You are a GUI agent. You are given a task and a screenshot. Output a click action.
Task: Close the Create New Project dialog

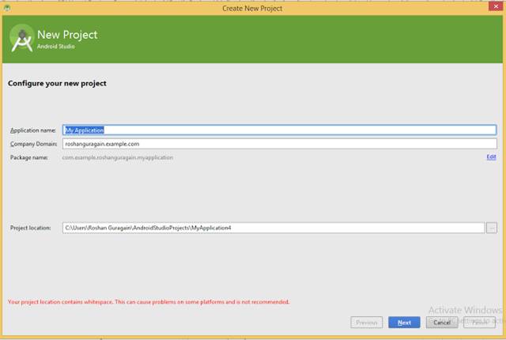(x=496, y=6)
